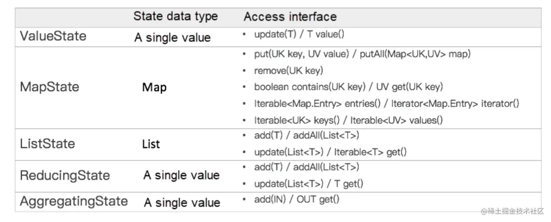
Task: Select the MapState row label
Action: pyautogui.click(x=49, y=87)
